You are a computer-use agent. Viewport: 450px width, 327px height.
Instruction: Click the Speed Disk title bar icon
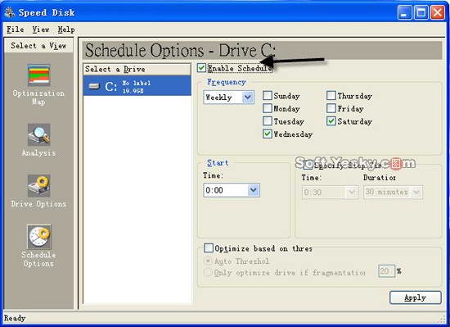[x=10, y=12]
